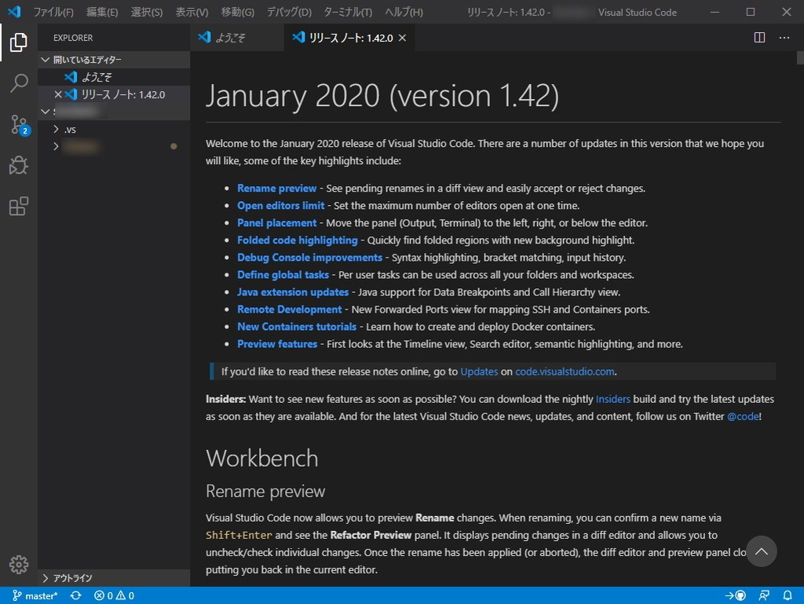This screenshot has height=604, width=804.
Task: Close the リリース ノート: 1.42.0 tab
Action: pyautogui.click(x=403, y=38)
